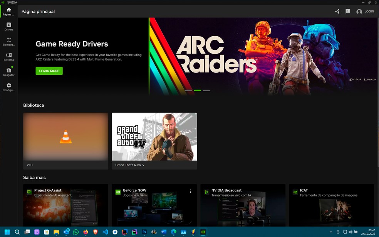Open Grand Theft Auto IV game tile

[154, 137]
